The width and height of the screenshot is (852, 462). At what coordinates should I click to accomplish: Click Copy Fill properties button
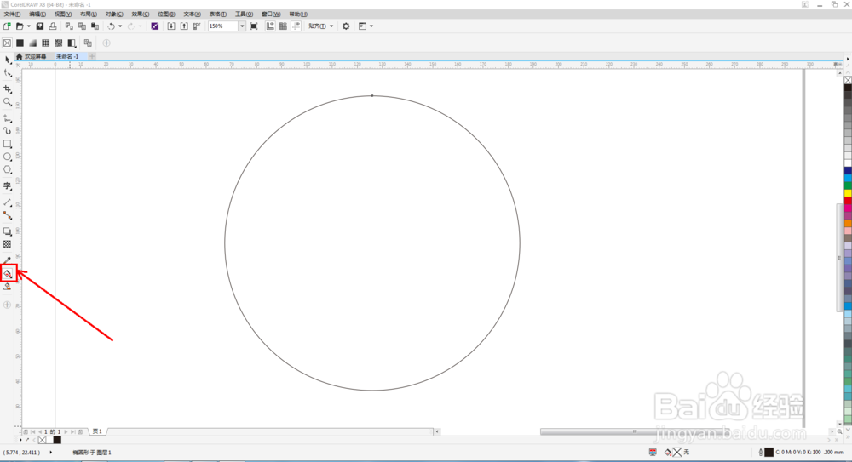[88, 43]
